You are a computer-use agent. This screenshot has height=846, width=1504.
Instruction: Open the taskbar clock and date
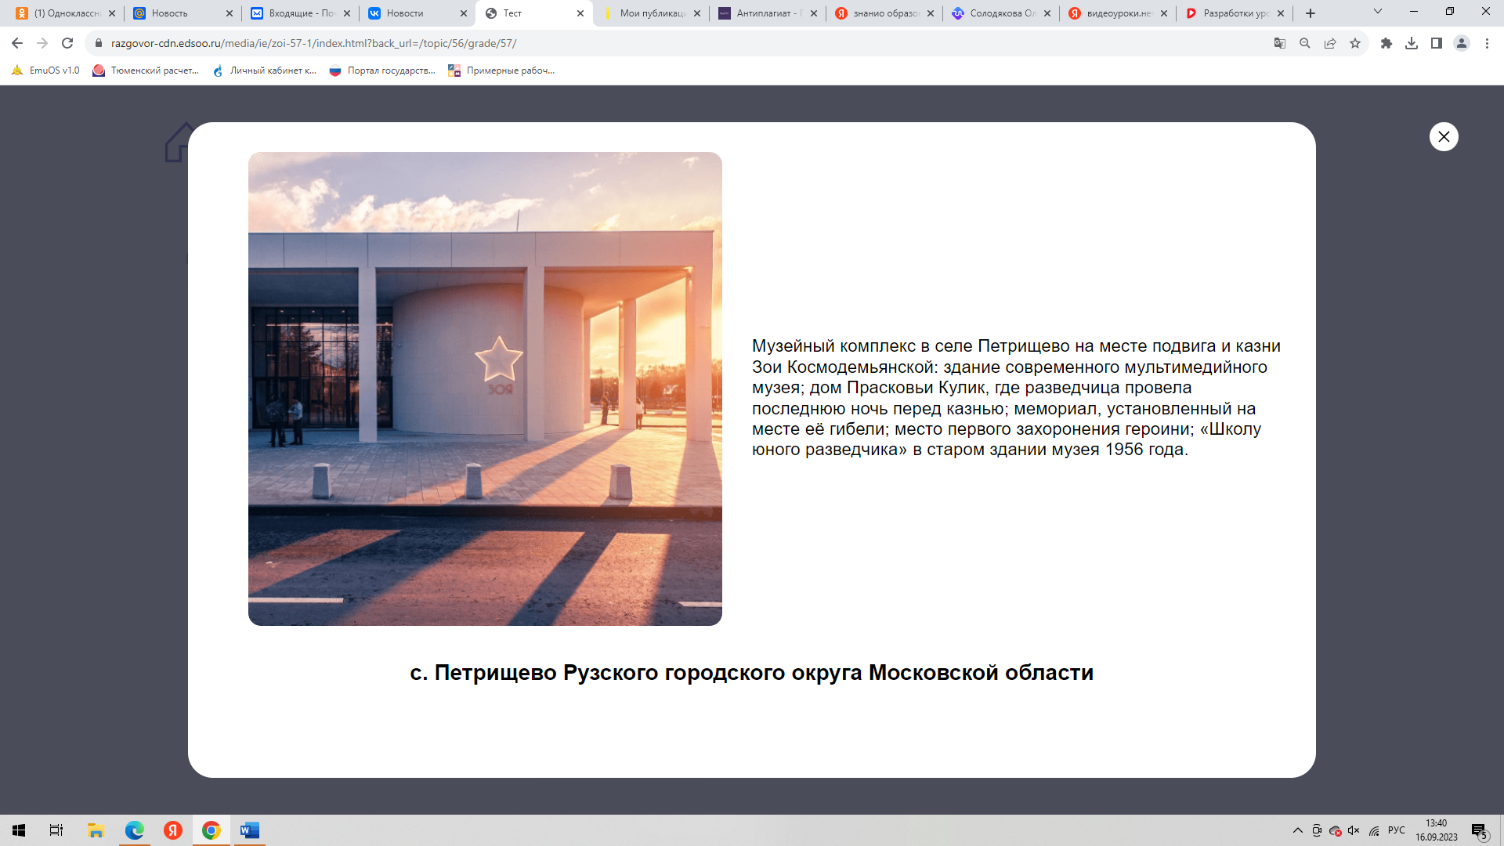coord(1436,830)
